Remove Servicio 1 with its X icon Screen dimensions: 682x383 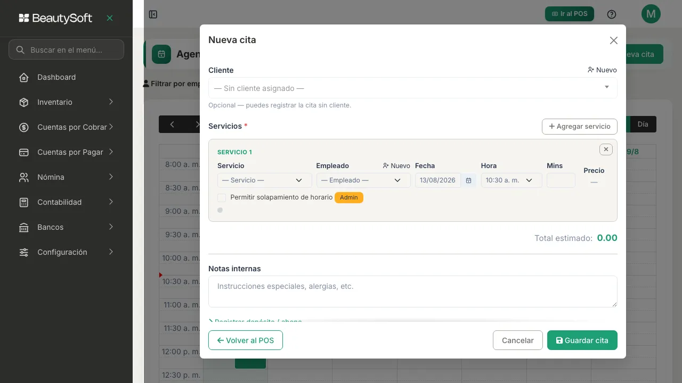606,149
